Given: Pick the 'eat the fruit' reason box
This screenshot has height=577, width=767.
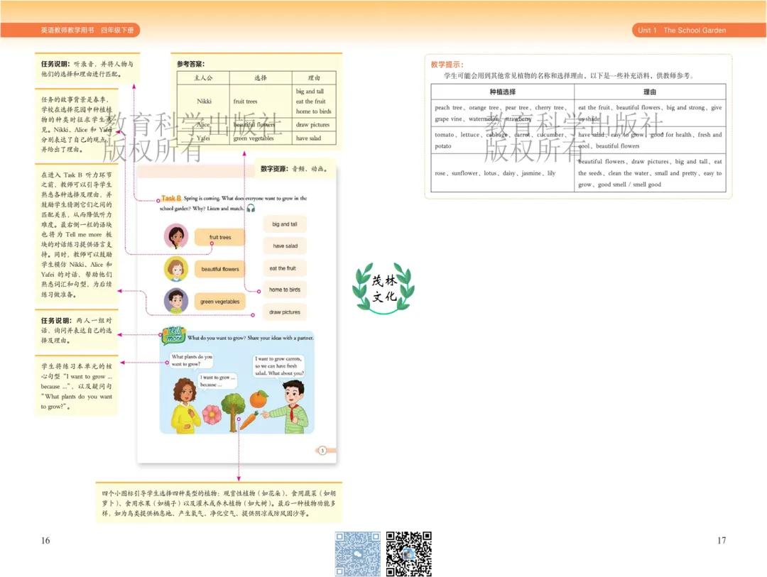Looking at the screenshot, I should (285, 268).
